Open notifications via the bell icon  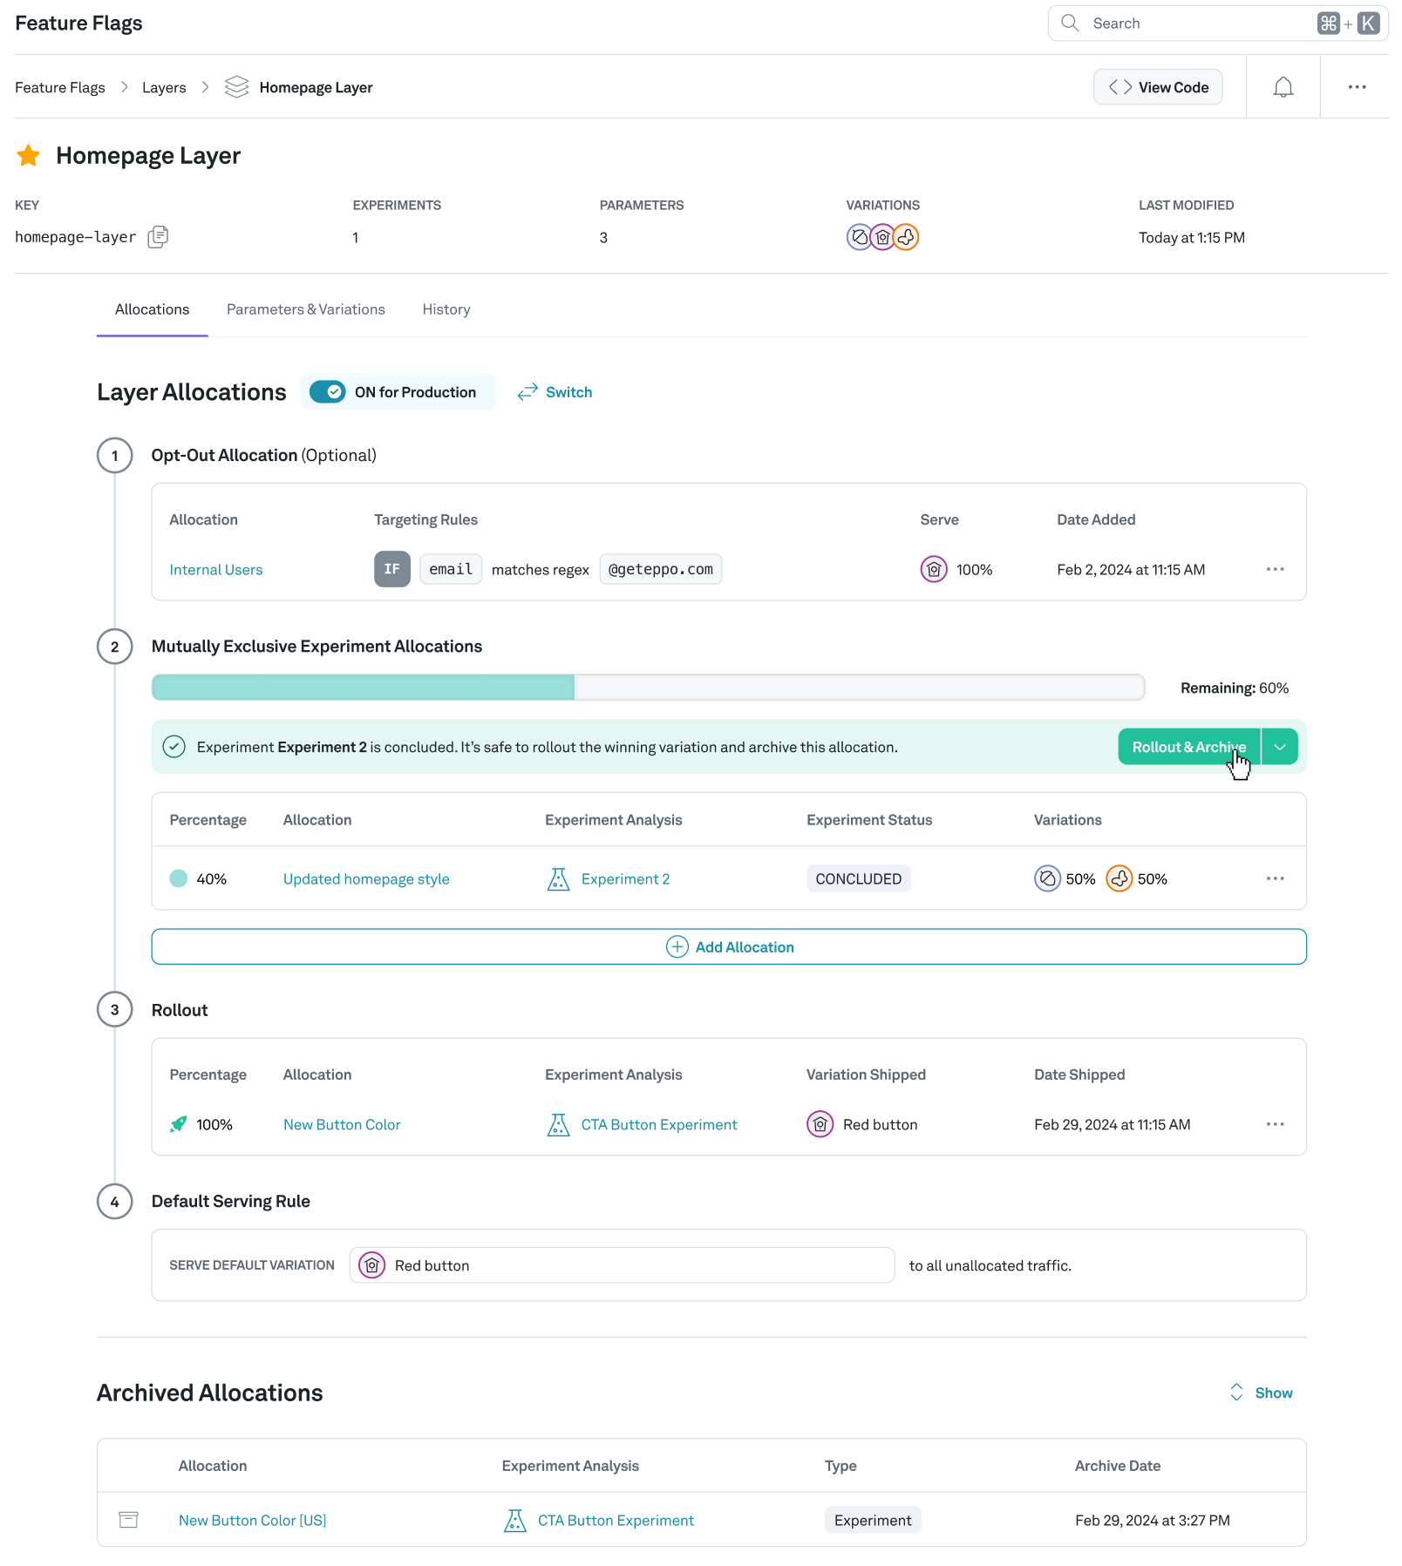click(x=1282, y=86)
